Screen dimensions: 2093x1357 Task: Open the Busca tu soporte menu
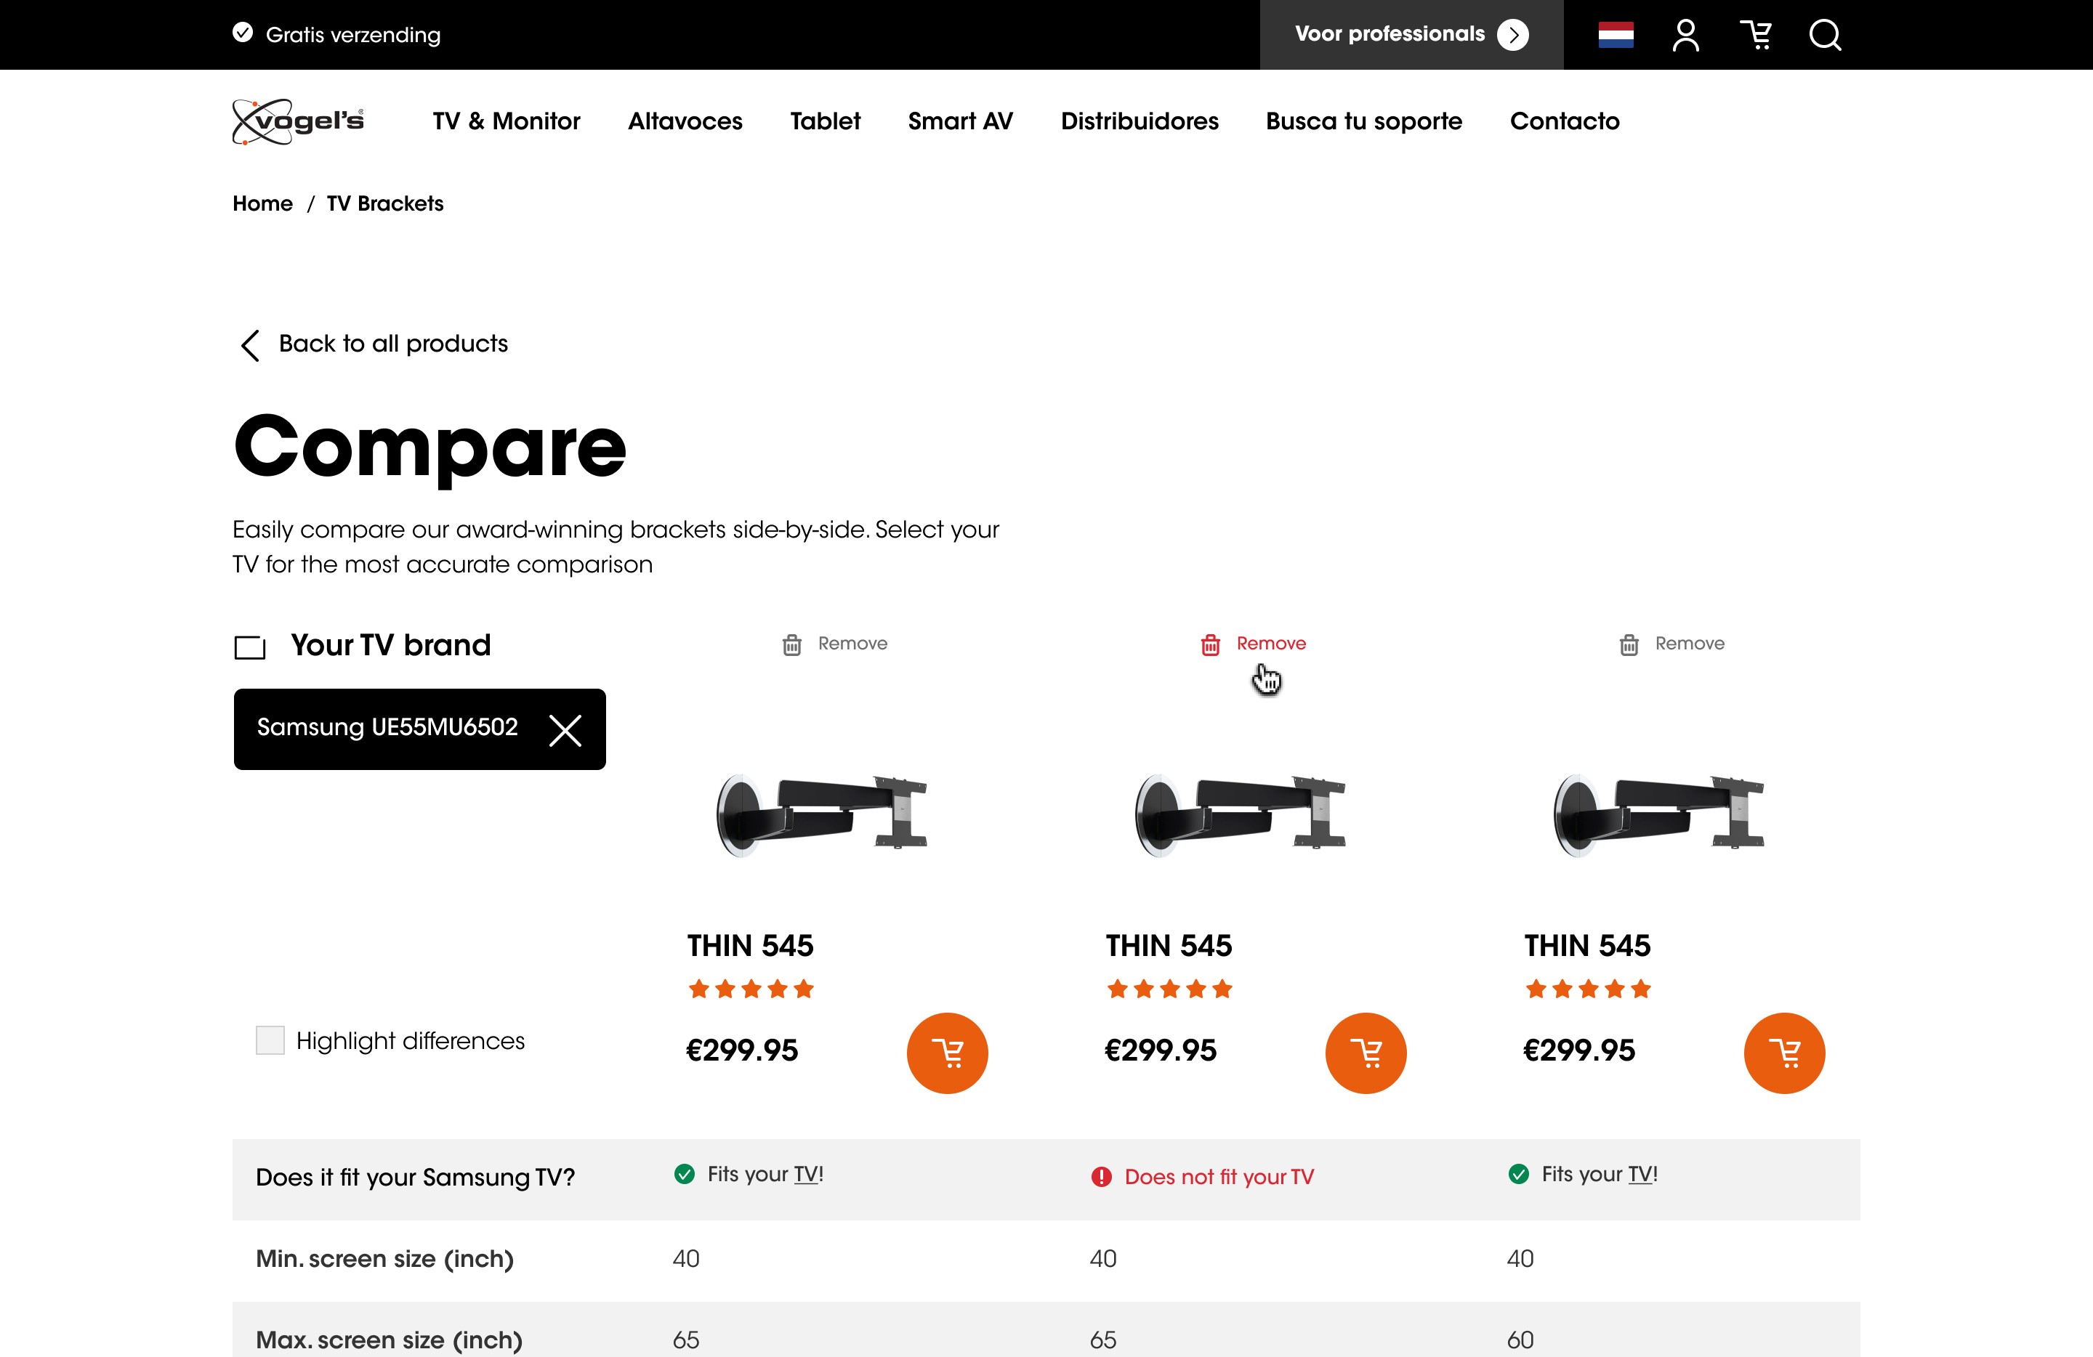point(1363,121)
